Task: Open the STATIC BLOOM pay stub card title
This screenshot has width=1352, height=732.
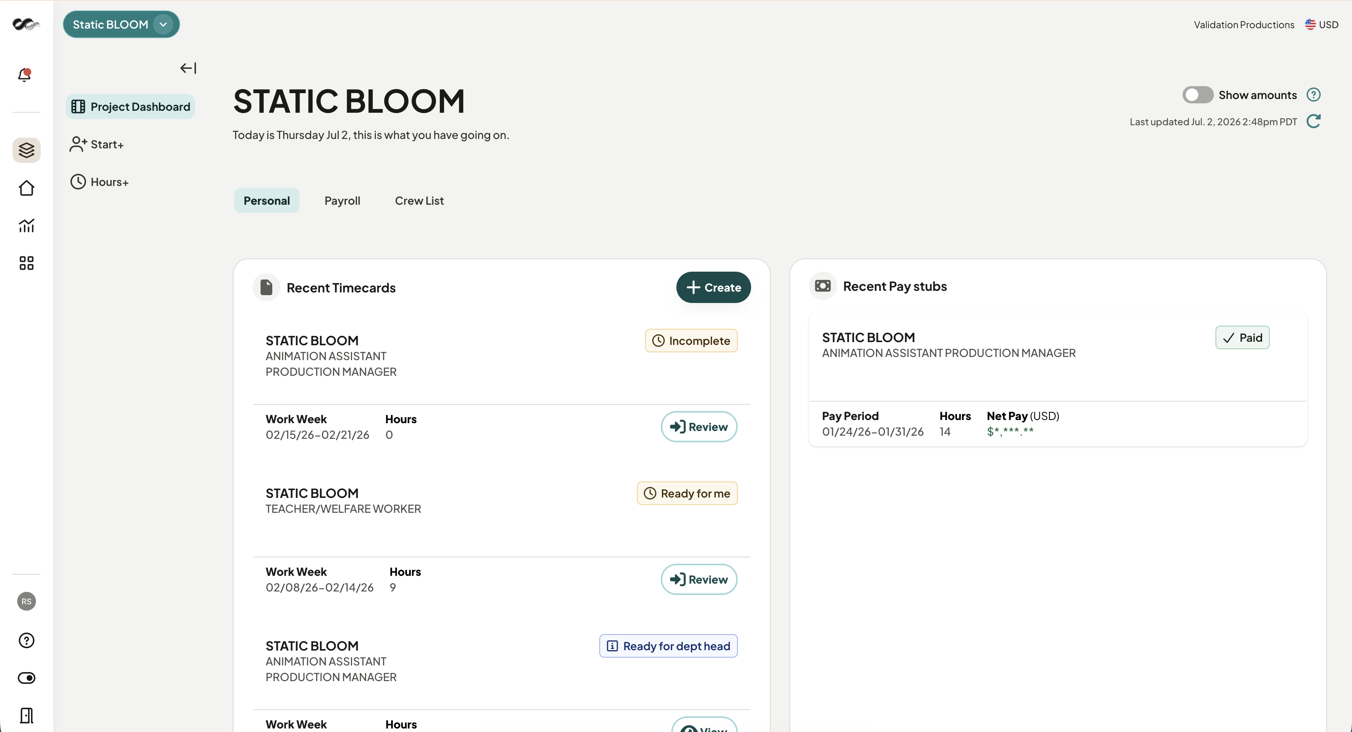Action: [x=868, y=338]
